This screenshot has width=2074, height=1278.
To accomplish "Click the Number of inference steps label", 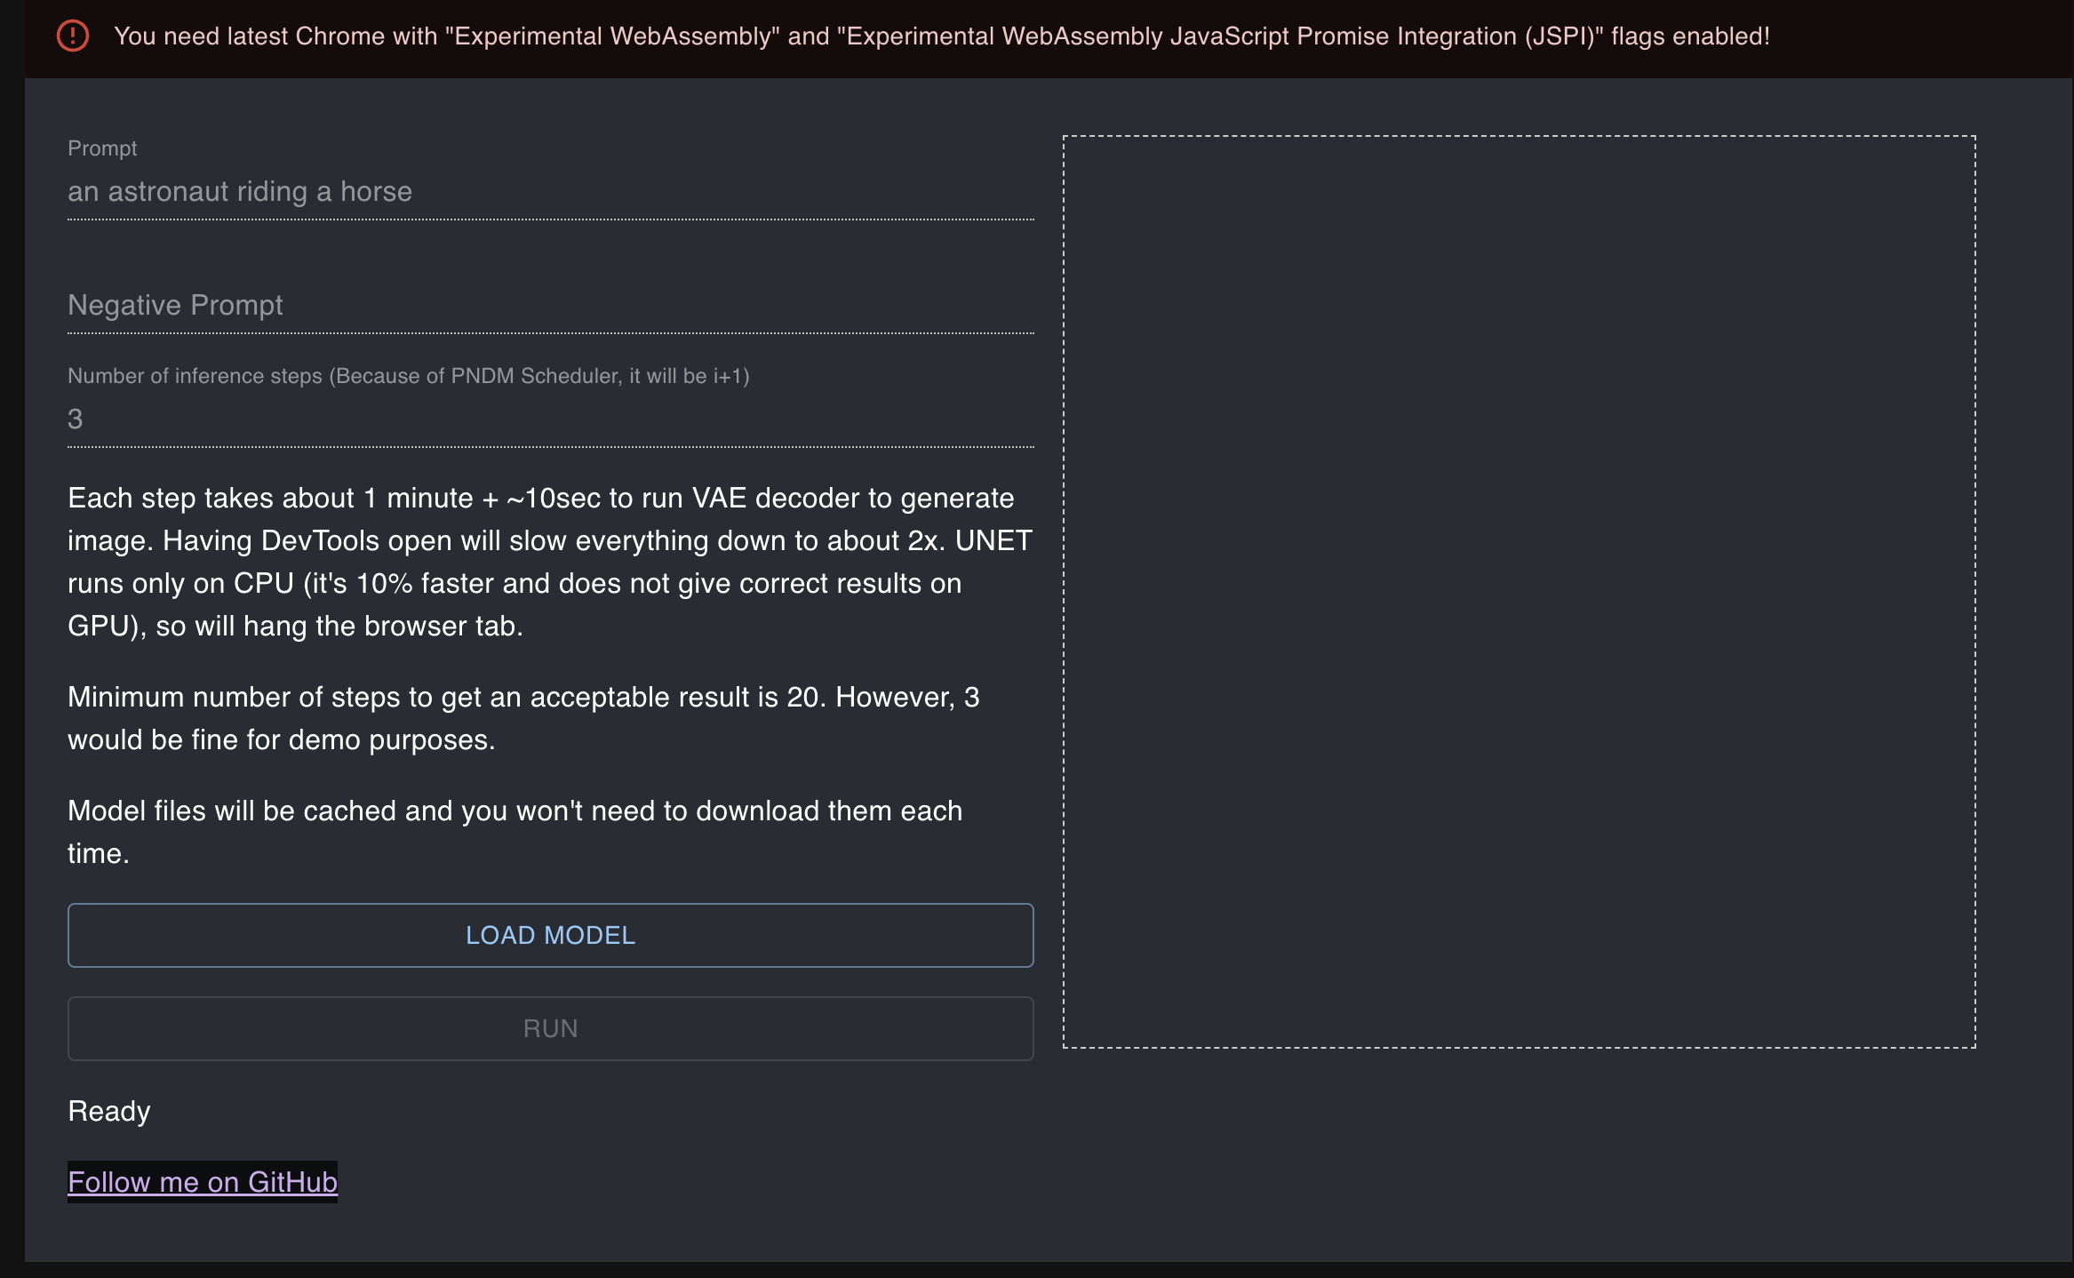I will tap(408, 376).
